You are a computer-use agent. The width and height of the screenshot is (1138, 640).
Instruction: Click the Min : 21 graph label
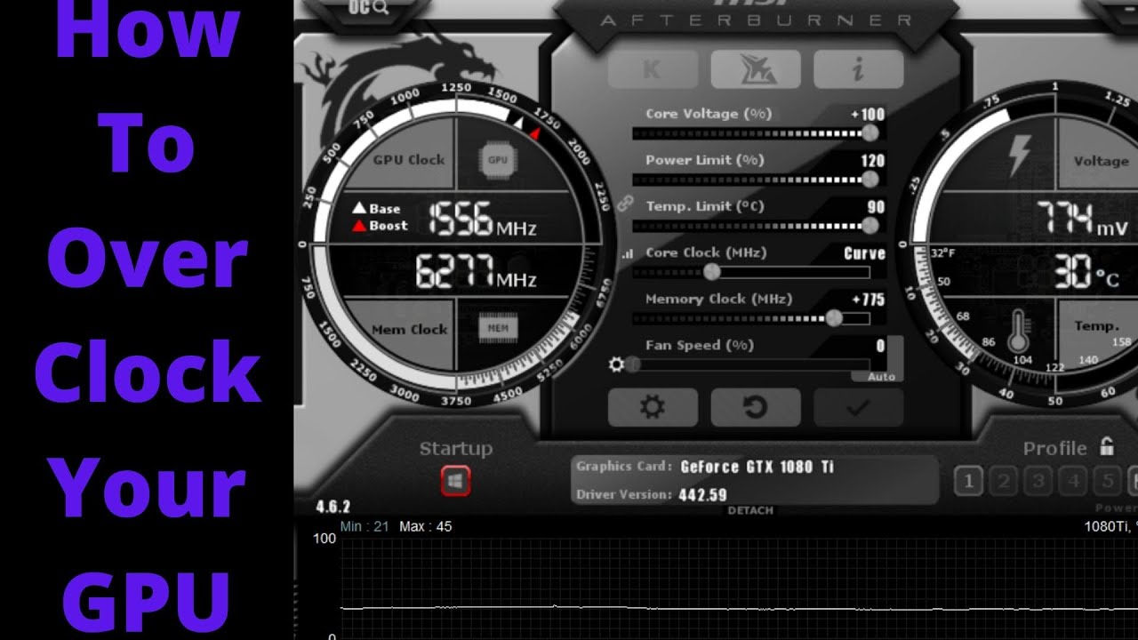(365, 526)
